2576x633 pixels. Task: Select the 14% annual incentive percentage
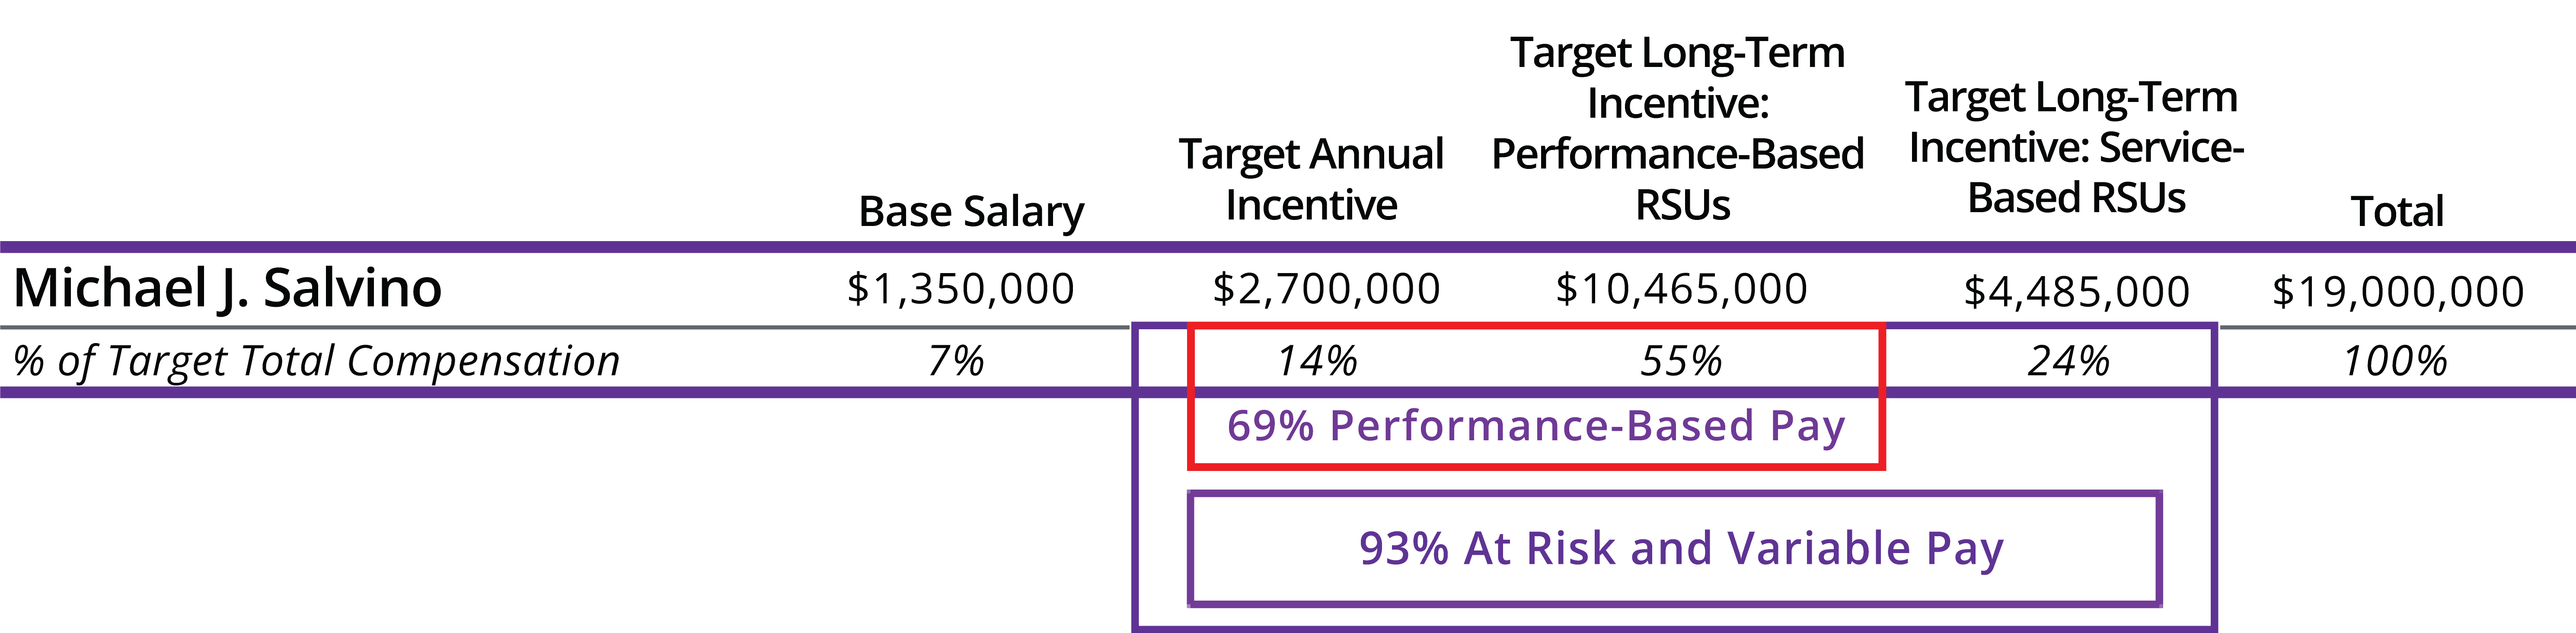[1317, 361]
